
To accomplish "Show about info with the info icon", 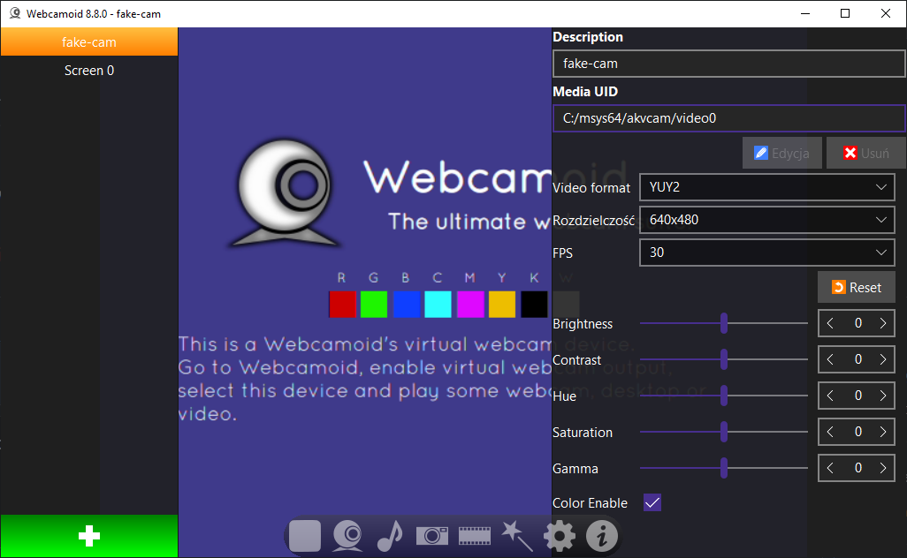I will (x=601, y=536).
